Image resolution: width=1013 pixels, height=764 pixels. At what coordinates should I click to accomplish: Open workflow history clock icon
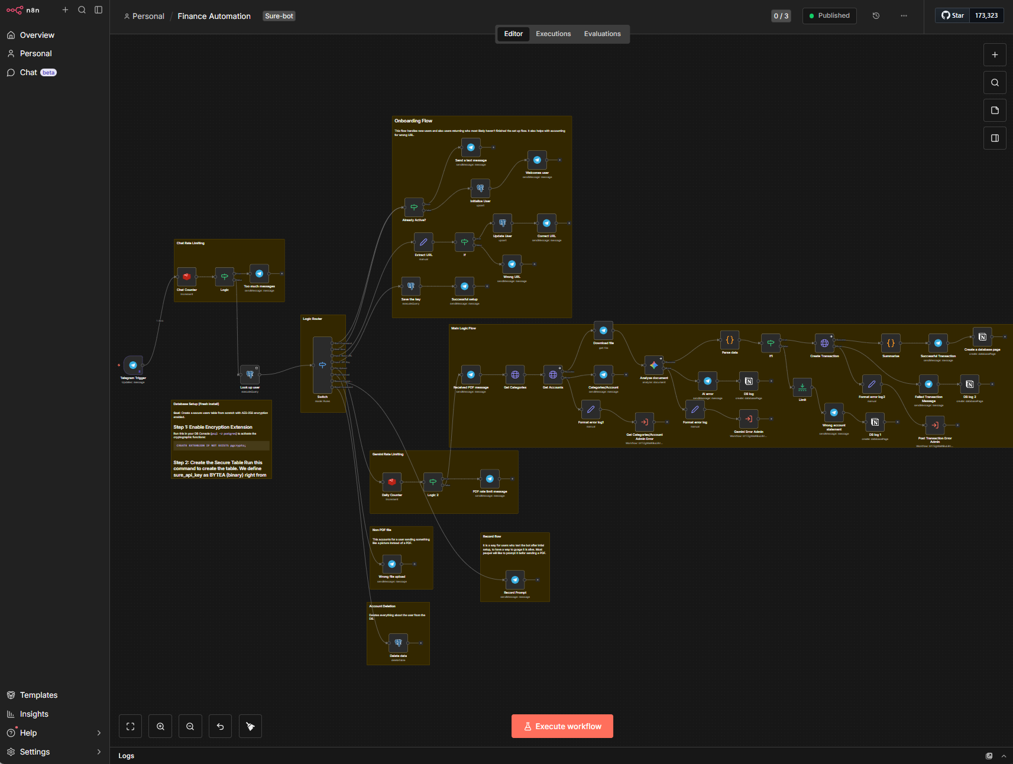876,16
